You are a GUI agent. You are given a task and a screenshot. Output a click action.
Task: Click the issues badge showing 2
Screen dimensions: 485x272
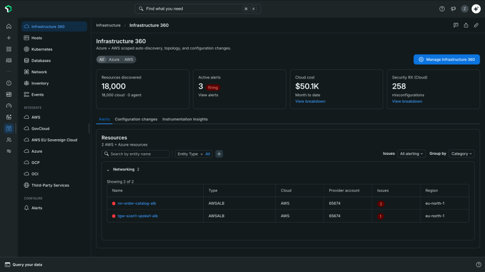(381, 204)
